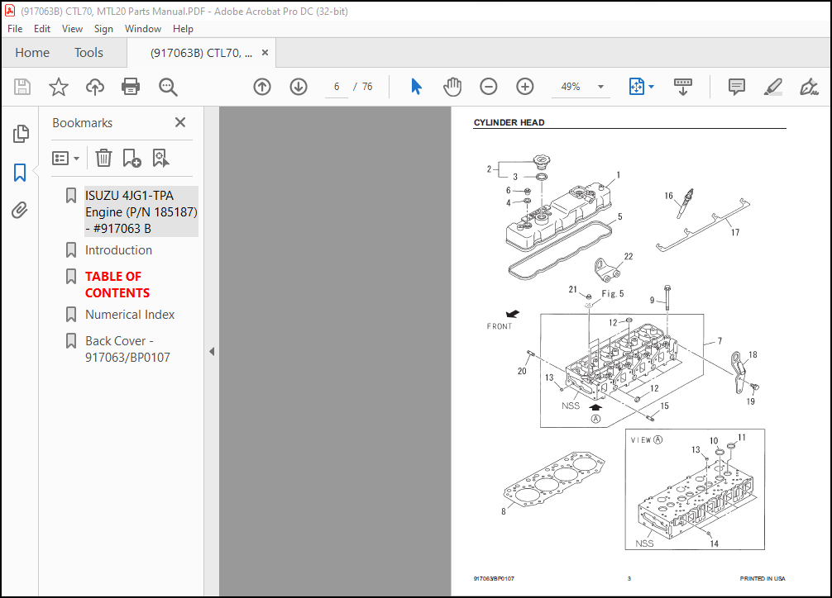This screenshot has height=598, width=832.
Task: Jump to Introduction bookmark
Action: click(118, 249)
